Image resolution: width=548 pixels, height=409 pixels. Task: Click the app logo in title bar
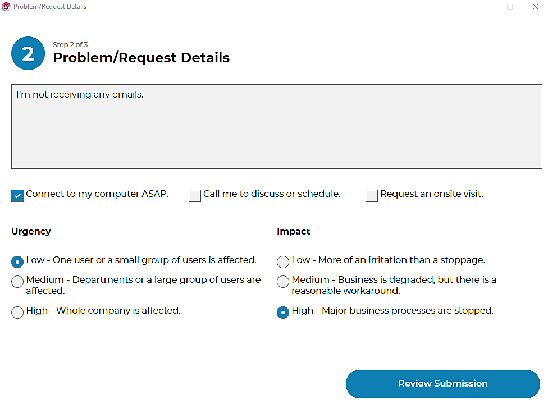[x=6, y=7]
